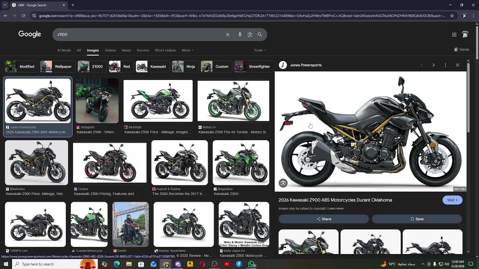Open the 2026 Kawasaki Z900 ABS title link
479x269 pixels.
pyautogui.click(x=335, y=200)
